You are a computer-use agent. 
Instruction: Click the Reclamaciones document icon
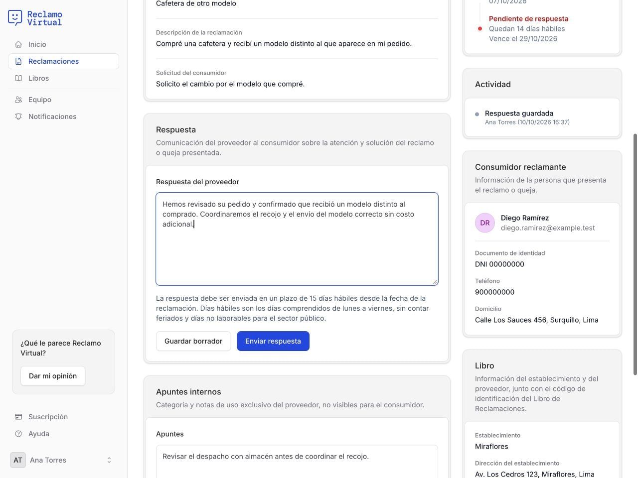click(18, 61)
